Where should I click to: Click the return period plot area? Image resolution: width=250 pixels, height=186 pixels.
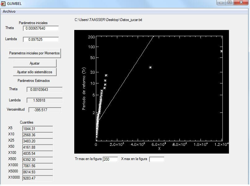coord(152,91)
